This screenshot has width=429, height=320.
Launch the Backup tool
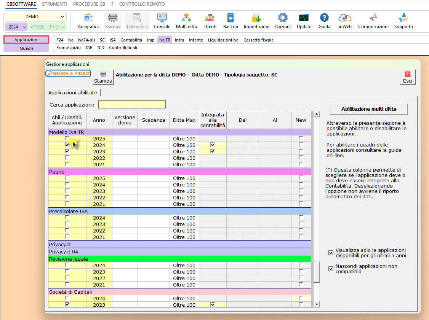pyautogui.click(x=231, y=21)
